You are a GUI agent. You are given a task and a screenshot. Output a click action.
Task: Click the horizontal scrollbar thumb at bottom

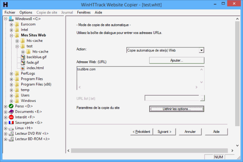150,150
